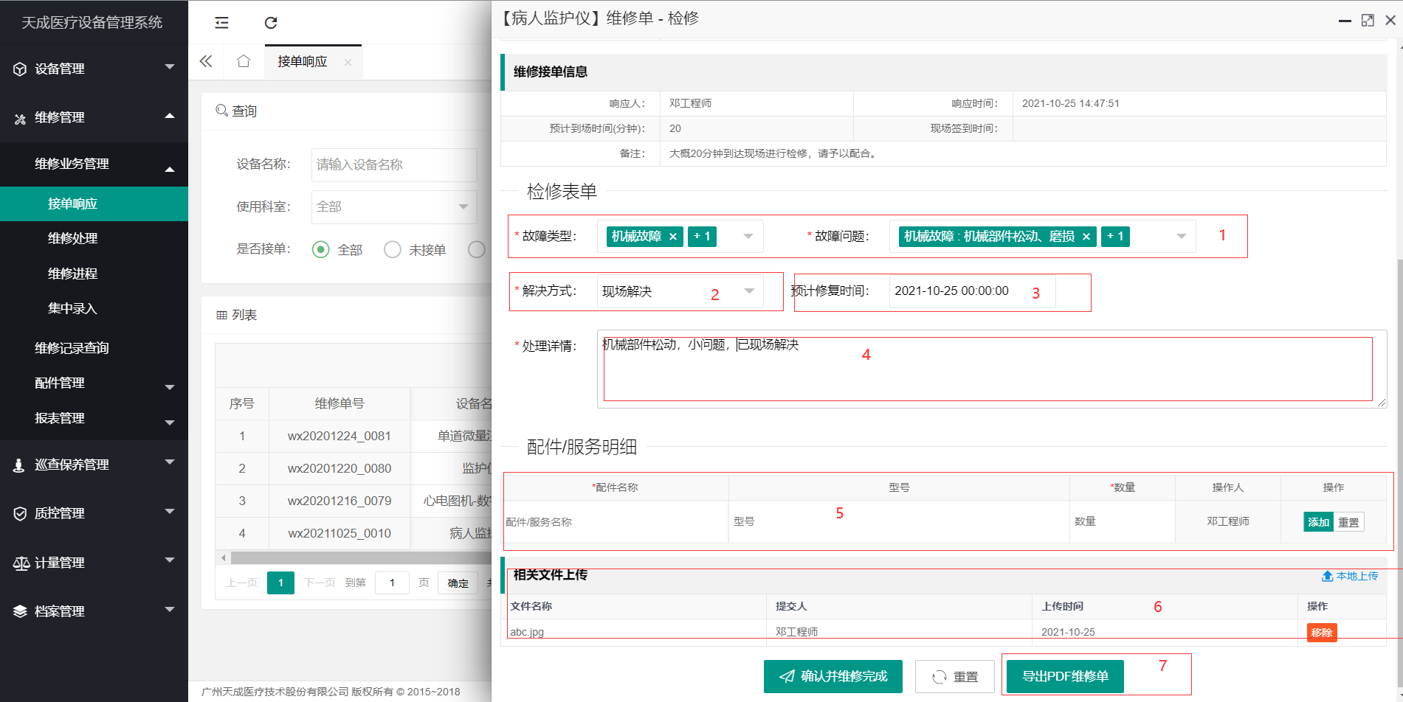This screenshot has width=1403, height=702.
Task: Click the 本地上传 upload link
Action: (x=1350, y=576)
